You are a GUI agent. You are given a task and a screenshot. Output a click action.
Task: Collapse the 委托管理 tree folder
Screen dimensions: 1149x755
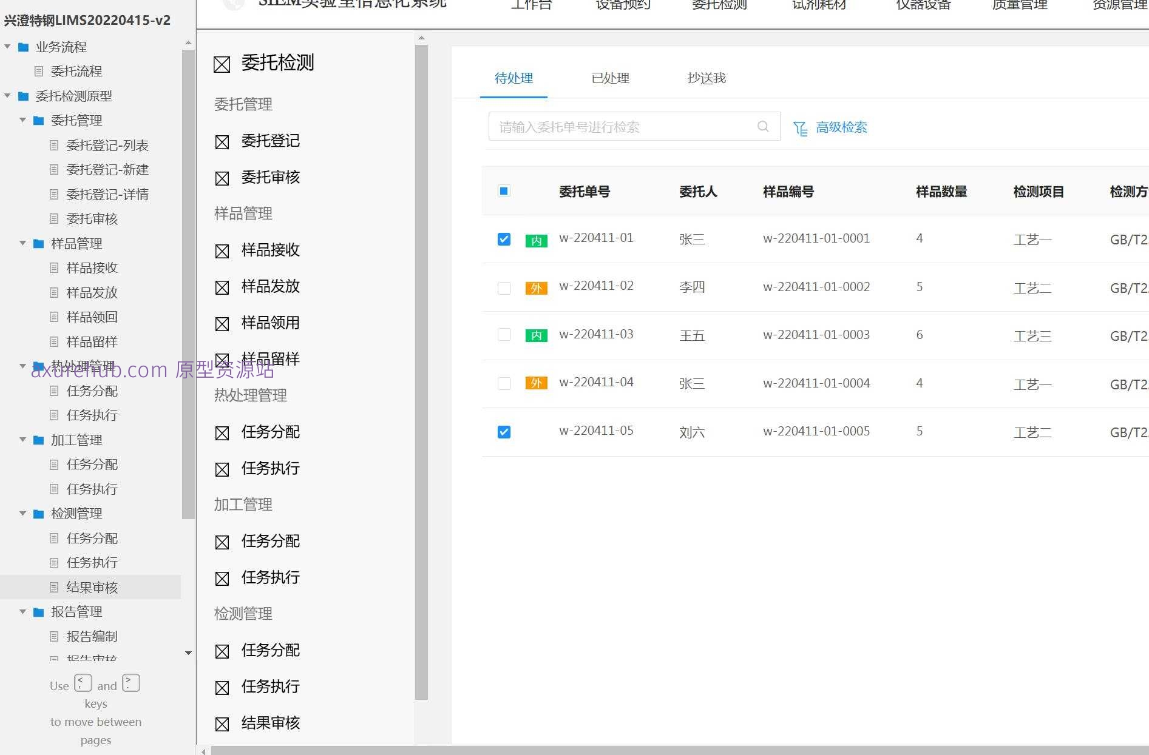click(x=22, y=120)
